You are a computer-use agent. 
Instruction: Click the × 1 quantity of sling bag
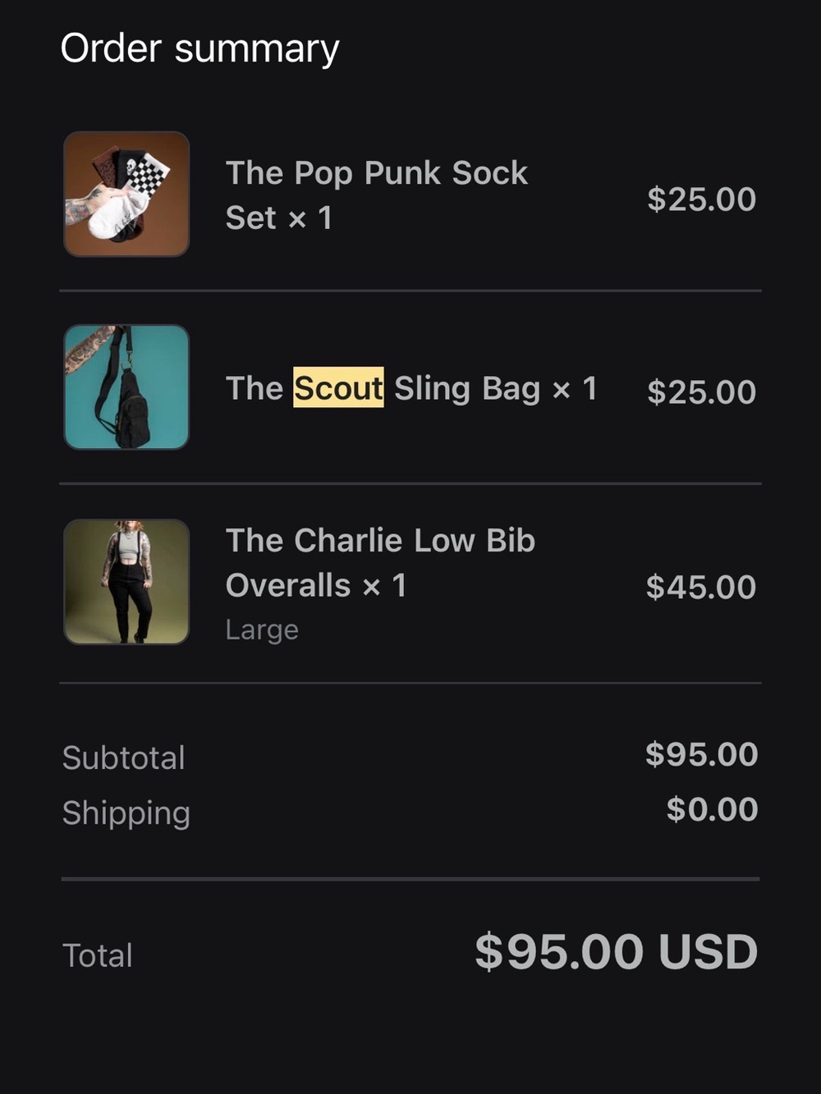(575, 389)
